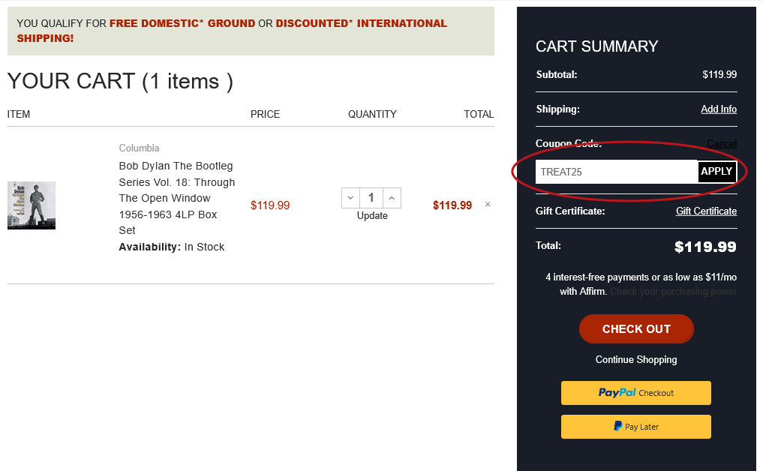Click Check Out to begin purchase
The image size is (763, 471).
(x=635, y=328)
